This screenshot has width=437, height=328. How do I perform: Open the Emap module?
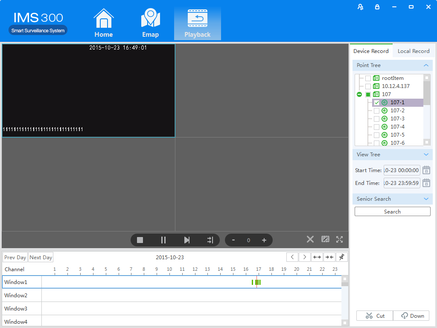point(150,24)
